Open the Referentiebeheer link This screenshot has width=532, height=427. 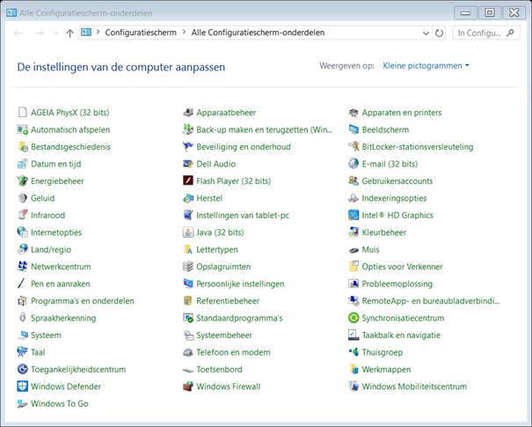228,300
